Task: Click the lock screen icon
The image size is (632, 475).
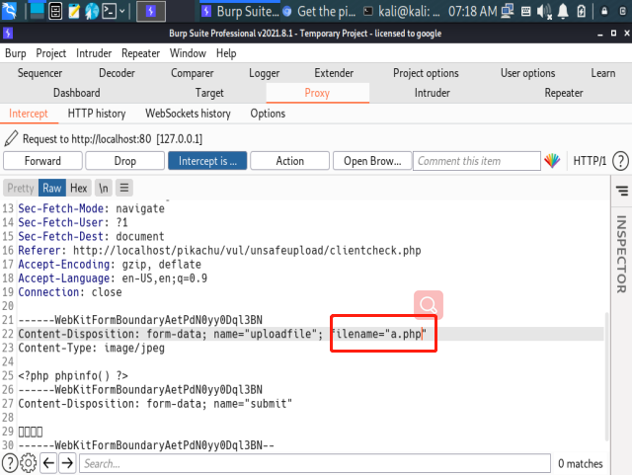Action: (x=604, y=11)
